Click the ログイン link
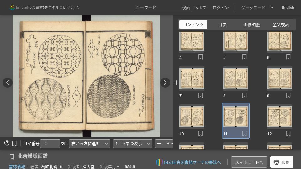This screenshot has width=301, height=169. 220,8
